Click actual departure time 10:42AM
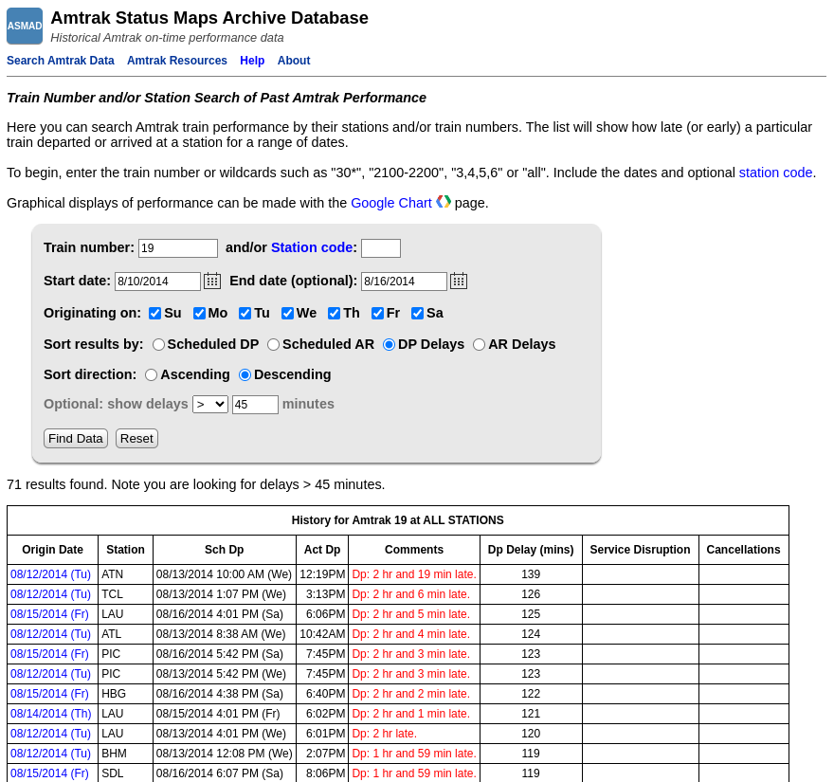The height and width of the screenshot is (782, 834). pos(322,634)
